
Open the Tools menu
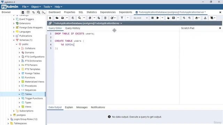pos(48,7)
